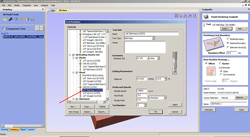
Task: Click the stepover percentage spinner arrows
Action: pos(166,79)
